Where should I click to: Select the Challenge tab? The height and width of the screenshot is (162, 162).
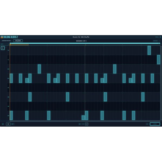coord(18,41)
